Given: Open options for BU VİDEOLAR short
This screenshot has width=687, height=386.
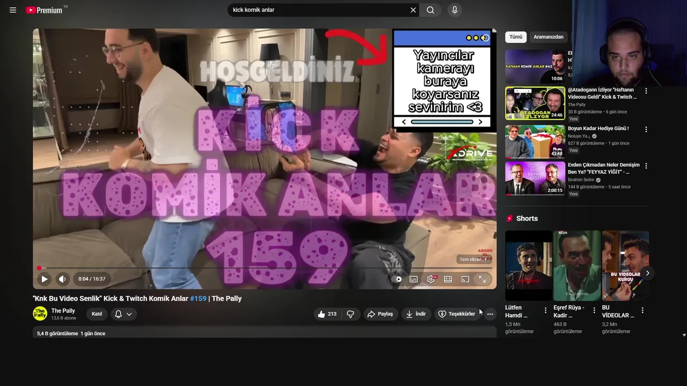Looking at the screenshot, I should tap(642, 310).
